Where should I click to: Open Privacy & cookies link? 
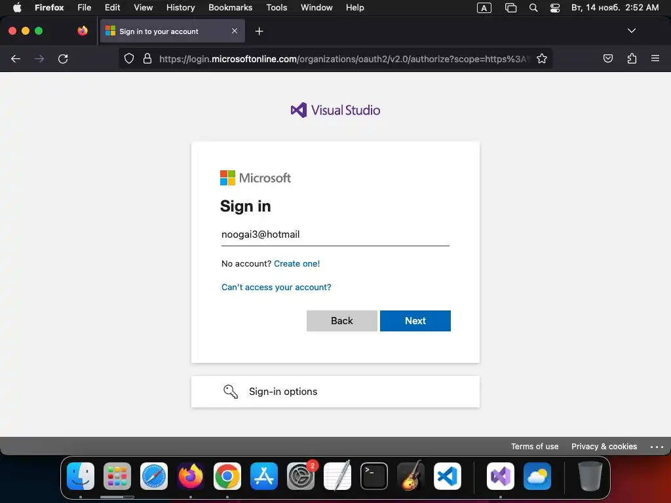coord(604,446)
